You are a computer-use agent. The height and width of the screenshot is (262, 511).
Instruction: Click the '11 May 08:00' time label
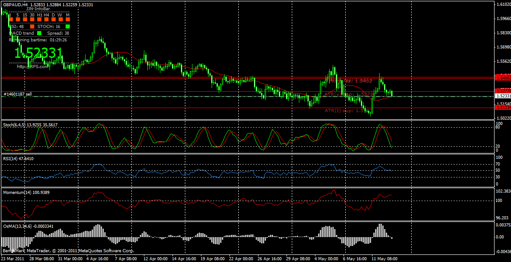[x=385, y=259]
